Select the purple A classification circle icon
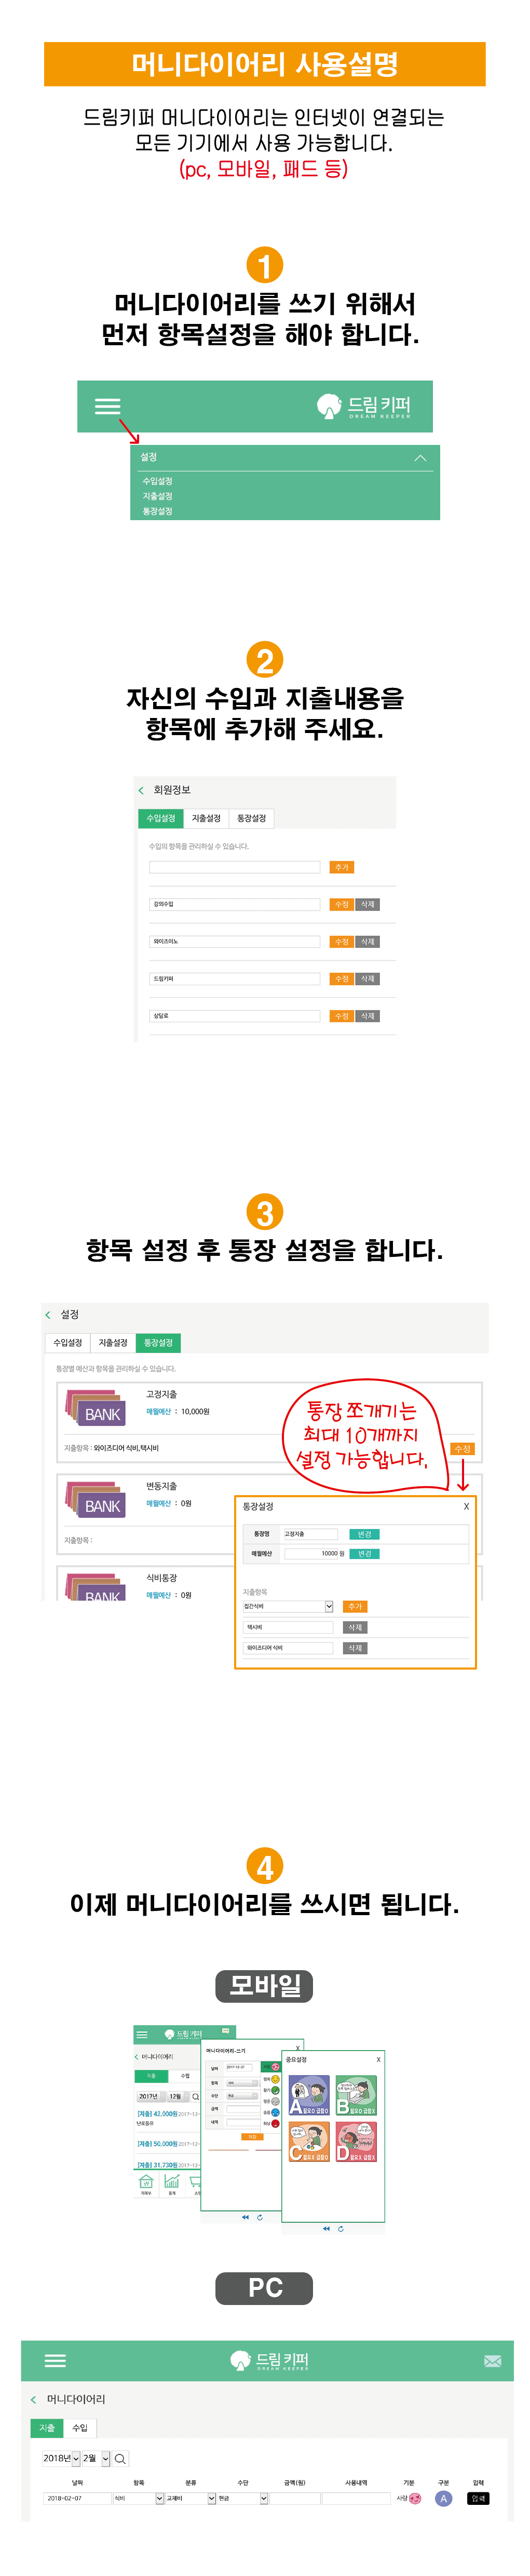Image resolution: width=530 pixels, height=2576 pixels. click(444, 2498)
